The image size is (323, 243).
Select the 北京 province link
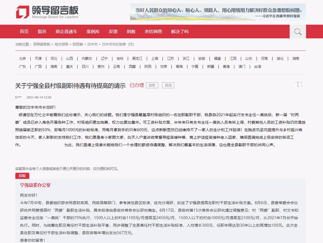point(23,58)
